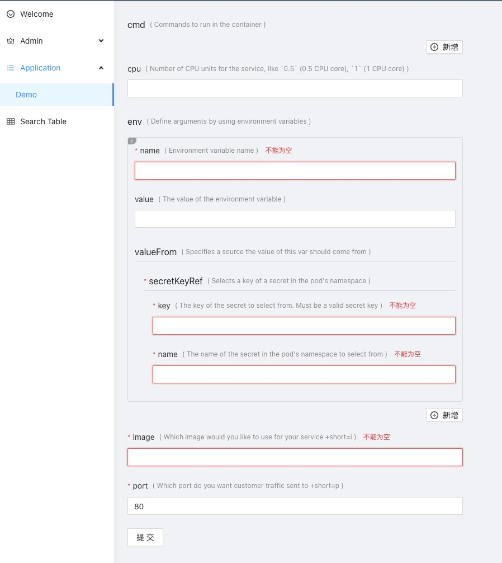Image resolution: width=502 pixels, height=563 pixels.
Task: Click the table grid icon beside Search Table
Action: [11, 121]
